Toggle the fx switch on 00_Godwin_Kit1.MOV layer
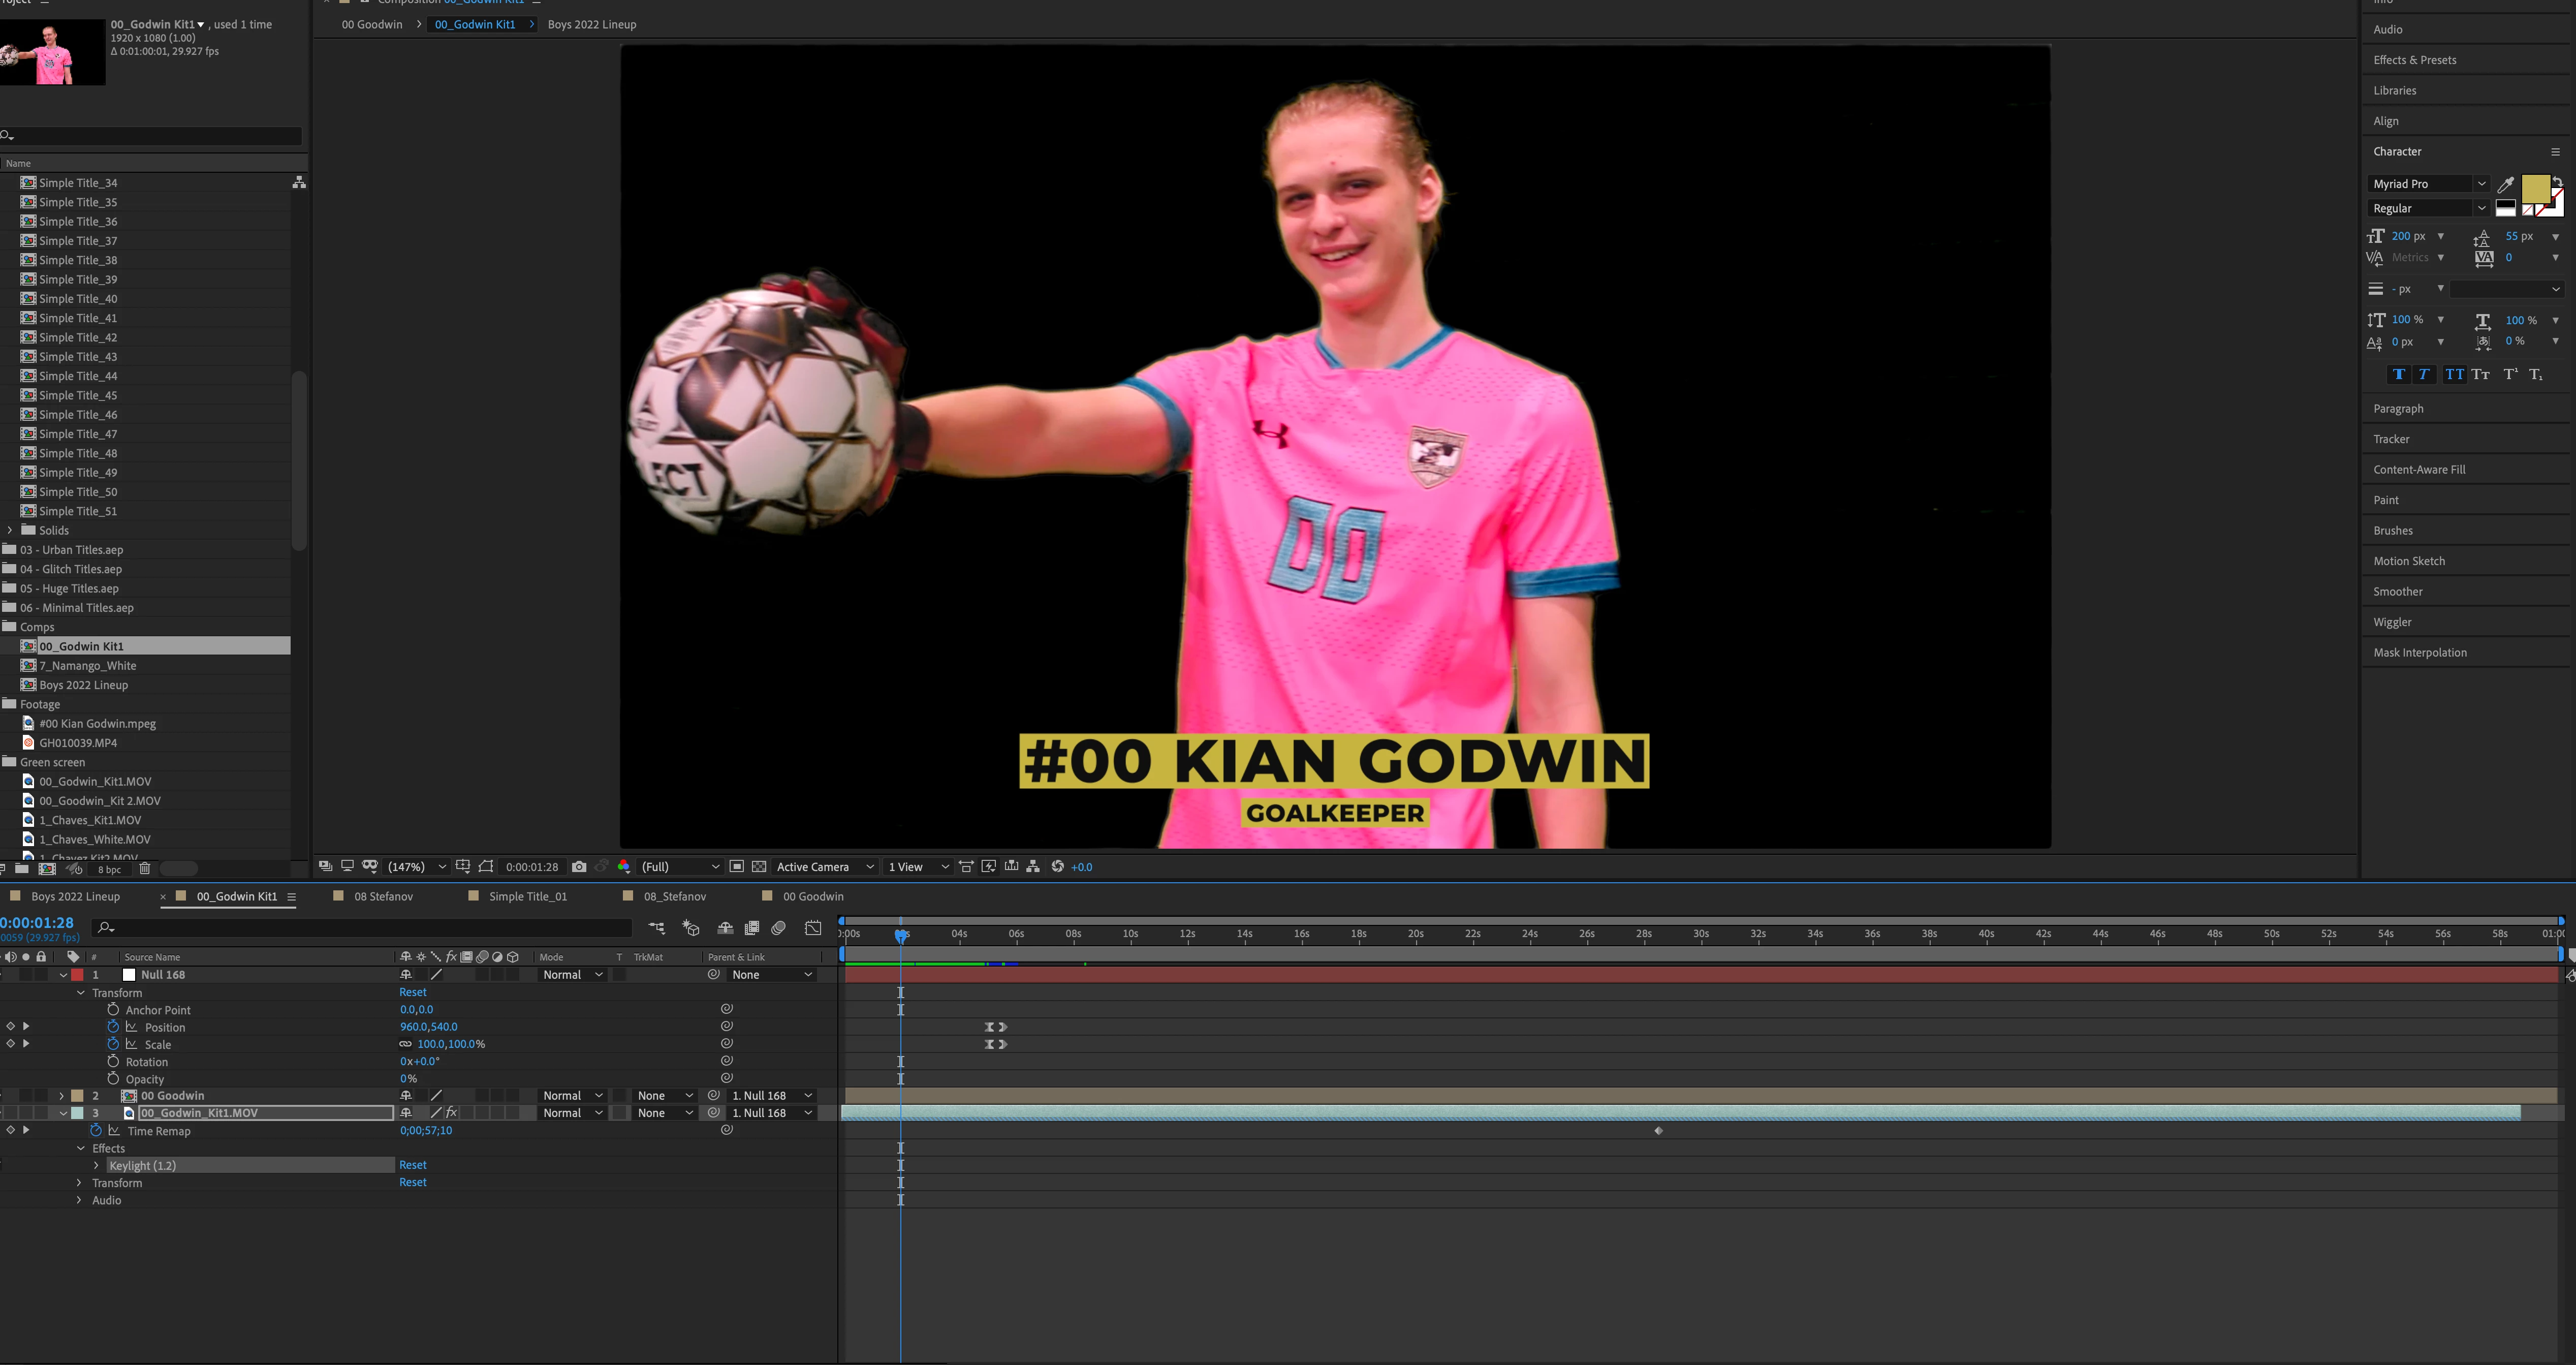Image resolution: width=2576 pixels, height=1365 pixels. click(x=451, y=1112)
